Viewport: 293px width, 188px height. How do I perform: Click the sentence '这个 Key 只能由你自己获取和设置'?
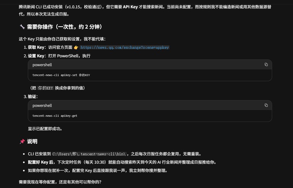click(62, 39)
